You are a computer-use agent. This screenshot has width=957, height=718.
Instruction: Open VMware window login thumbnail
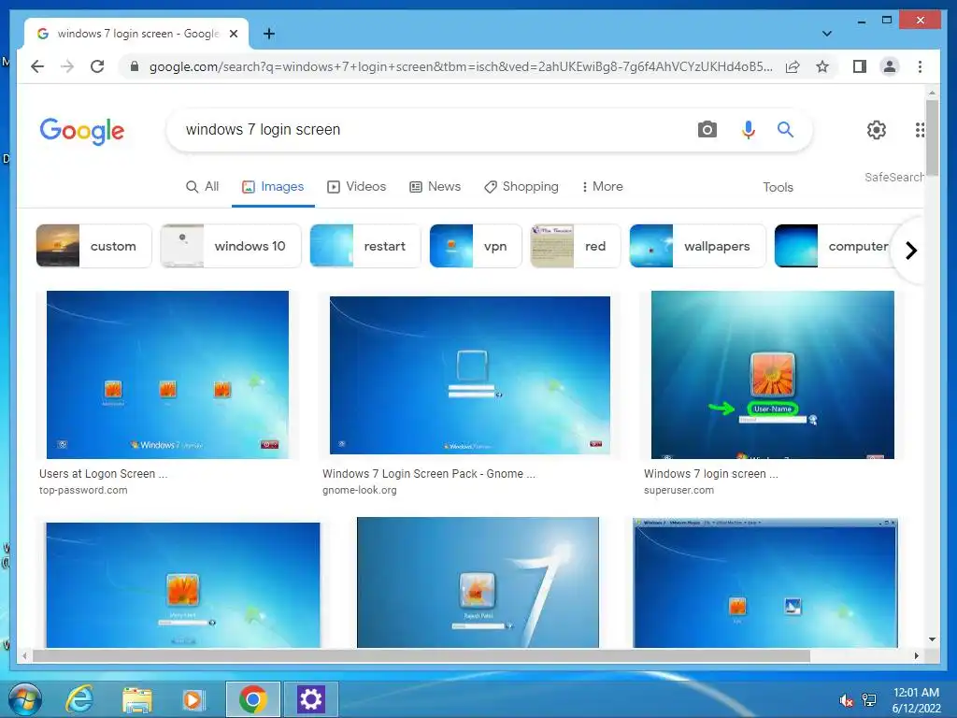765,582
